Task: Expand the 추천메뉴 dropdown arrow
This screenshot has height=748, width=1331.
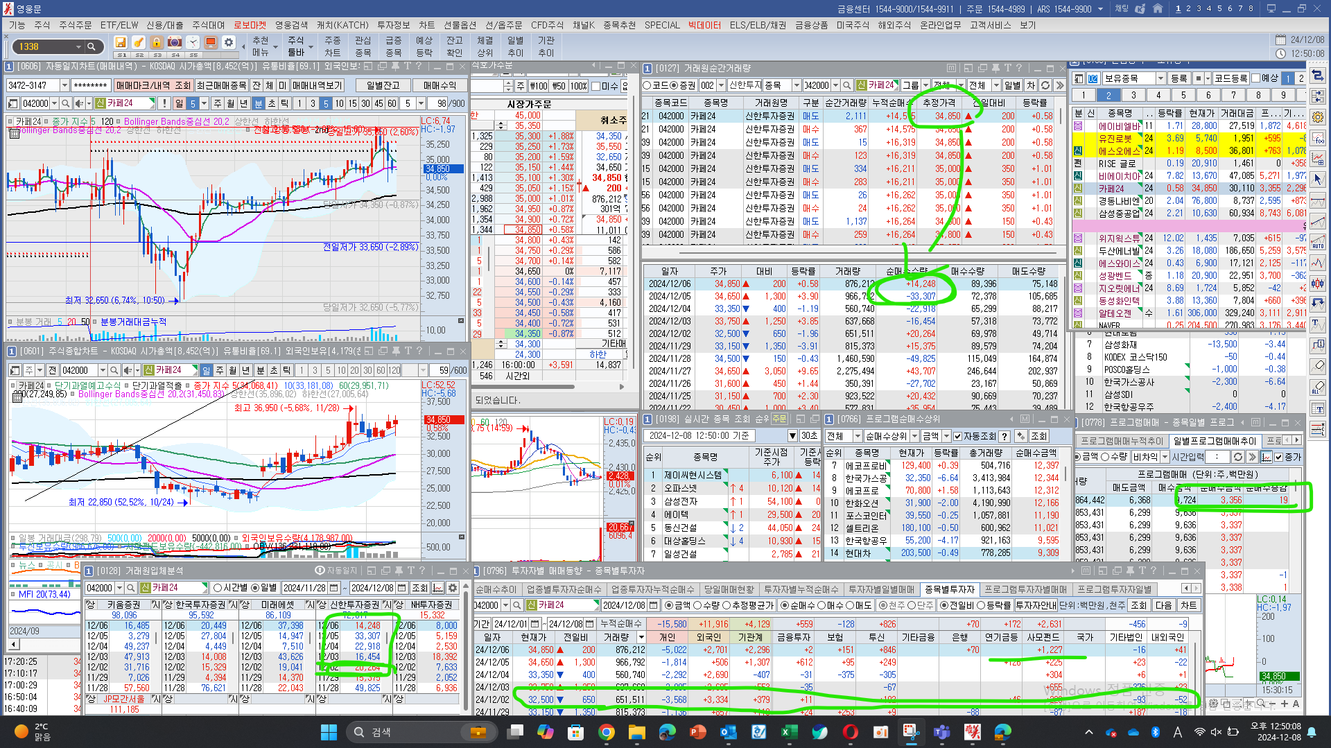Action: click(x=276, y=47)
